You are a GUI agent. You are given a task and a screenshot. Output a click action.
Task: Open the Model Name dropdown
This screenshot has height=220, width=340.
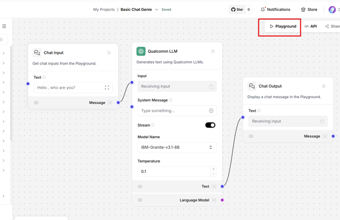pos(177,147)
